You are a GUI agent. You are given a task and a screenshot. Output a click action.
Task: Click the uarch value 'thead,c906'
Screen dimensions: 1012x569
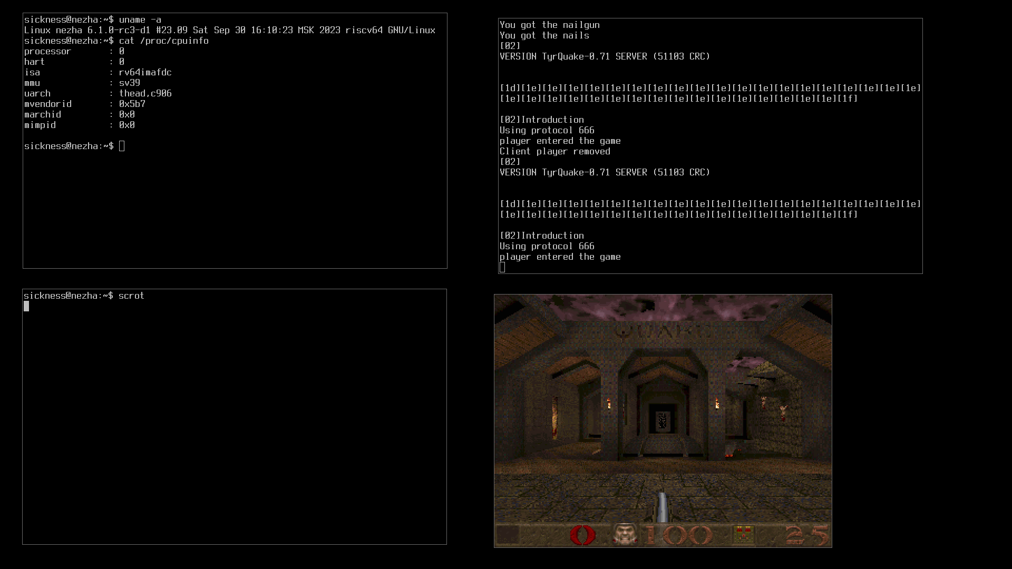pyautogui.click(x=145, y=93)
